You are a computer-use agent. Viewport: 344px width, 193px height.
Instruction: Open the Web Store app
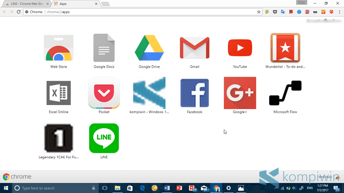[58, 48]
